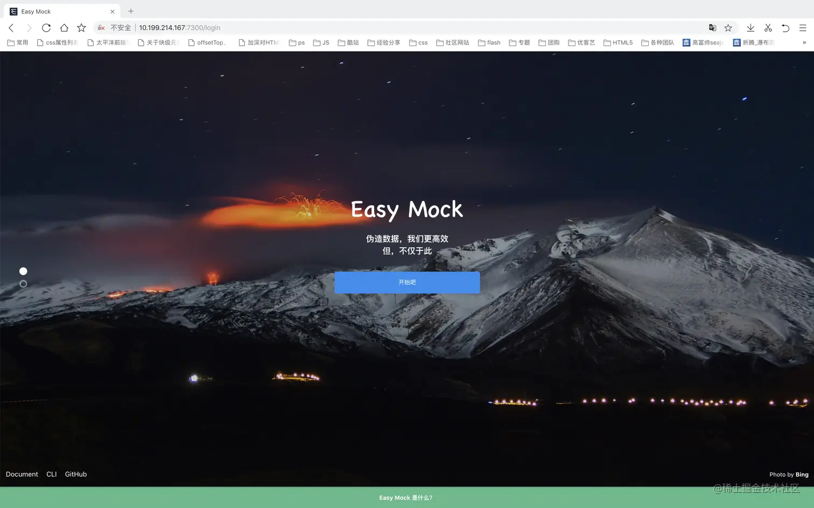Close the Easy Mock tab
The image size is (814, 508).
113,11
